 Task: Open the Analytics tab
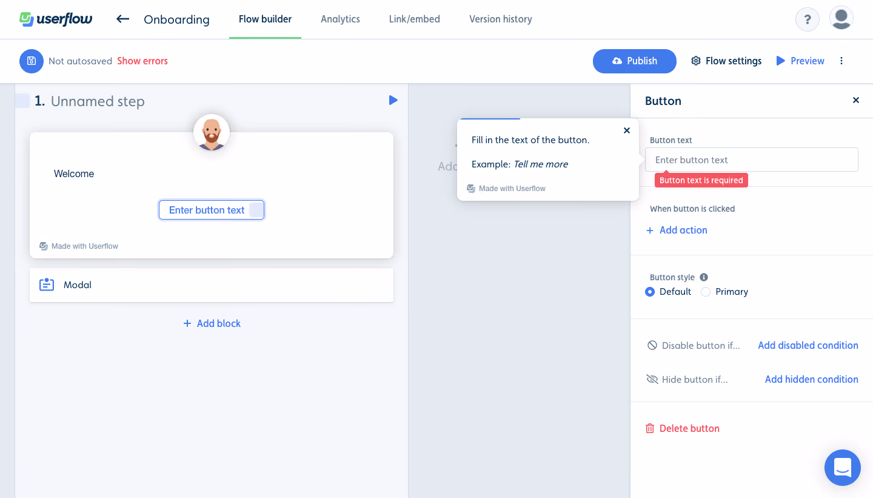[x=340, y=19]
